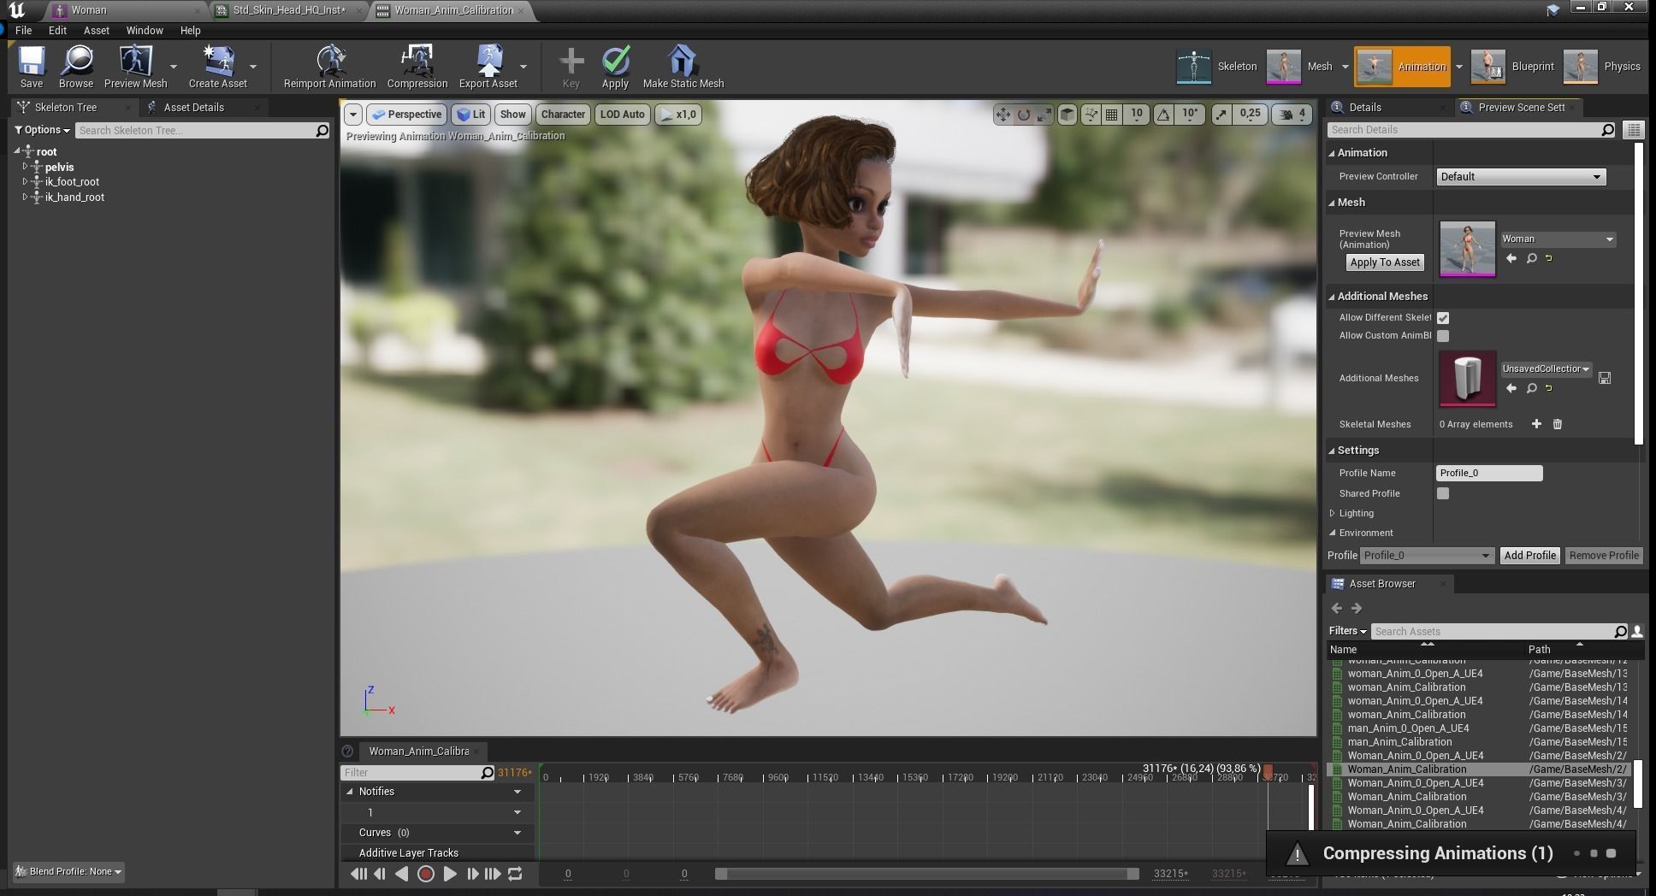Toggle rotation snapping in viewport
Viewport: 1656px width, 896px height.
pos(1163,115)
